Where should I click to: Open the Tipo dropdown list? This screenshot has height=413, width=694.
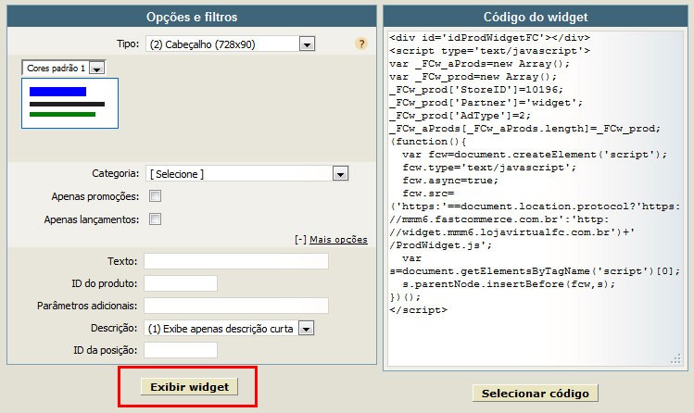pyautogui.click(x=230, y=44)
